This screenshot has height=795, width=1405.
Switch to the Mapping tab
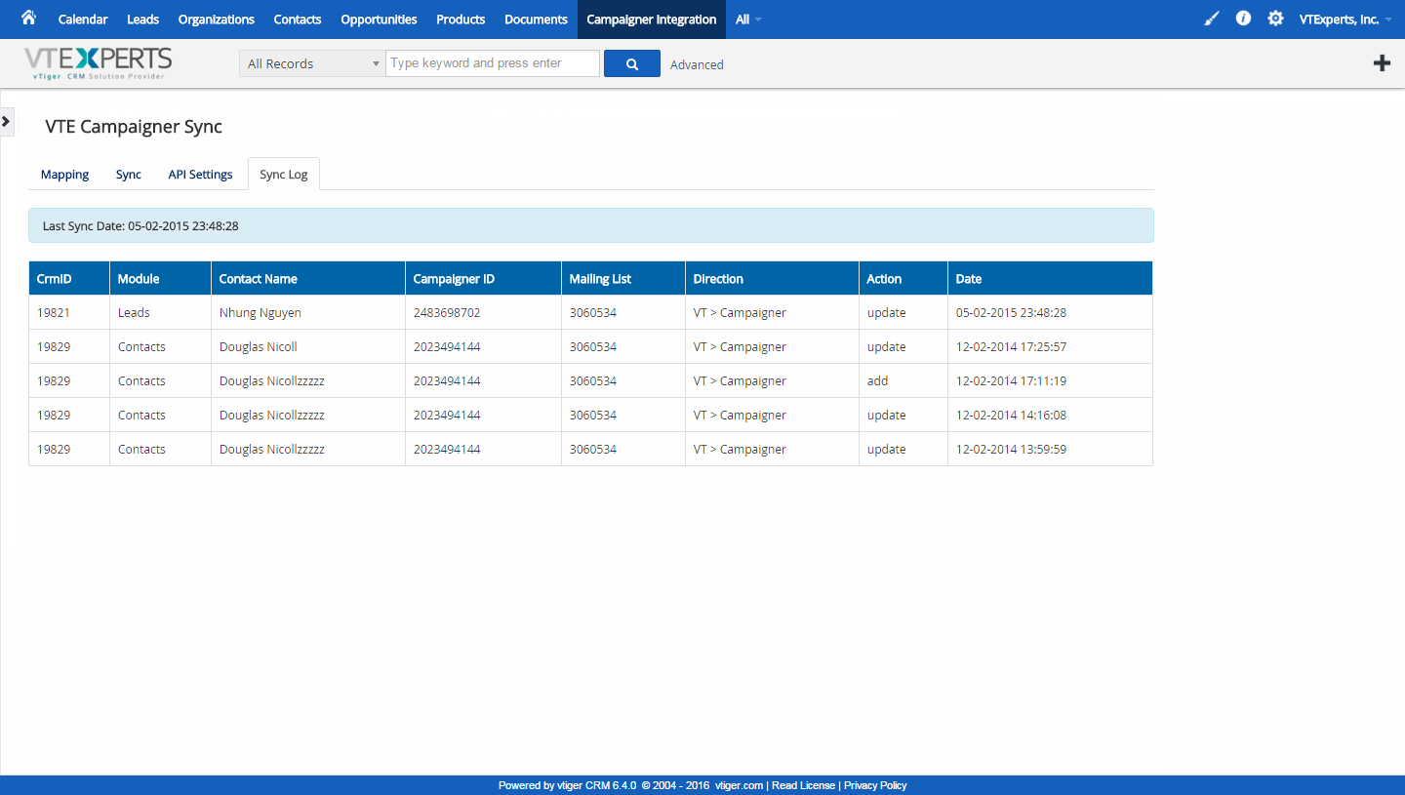click(x=64, y=175)
